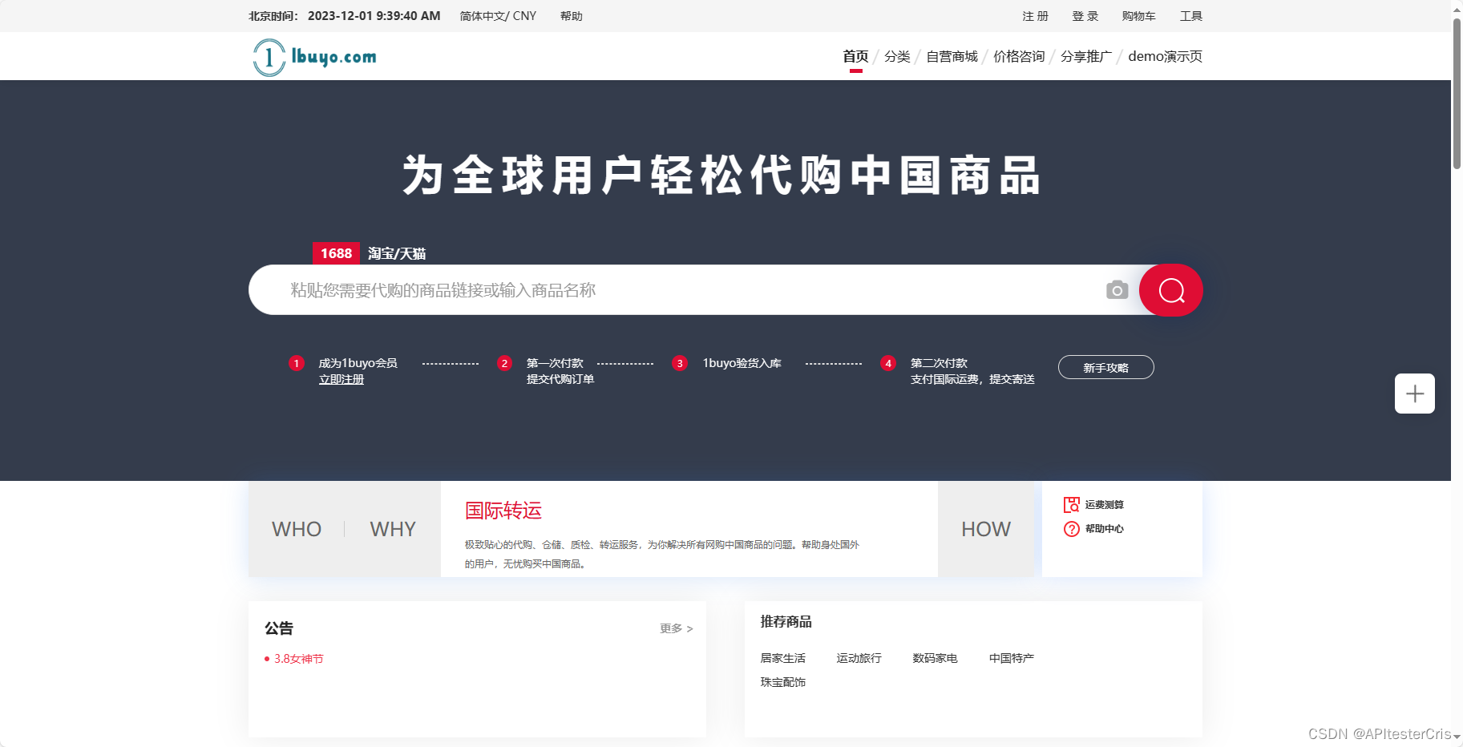Select the 1688 search source tab

[336, 253]
